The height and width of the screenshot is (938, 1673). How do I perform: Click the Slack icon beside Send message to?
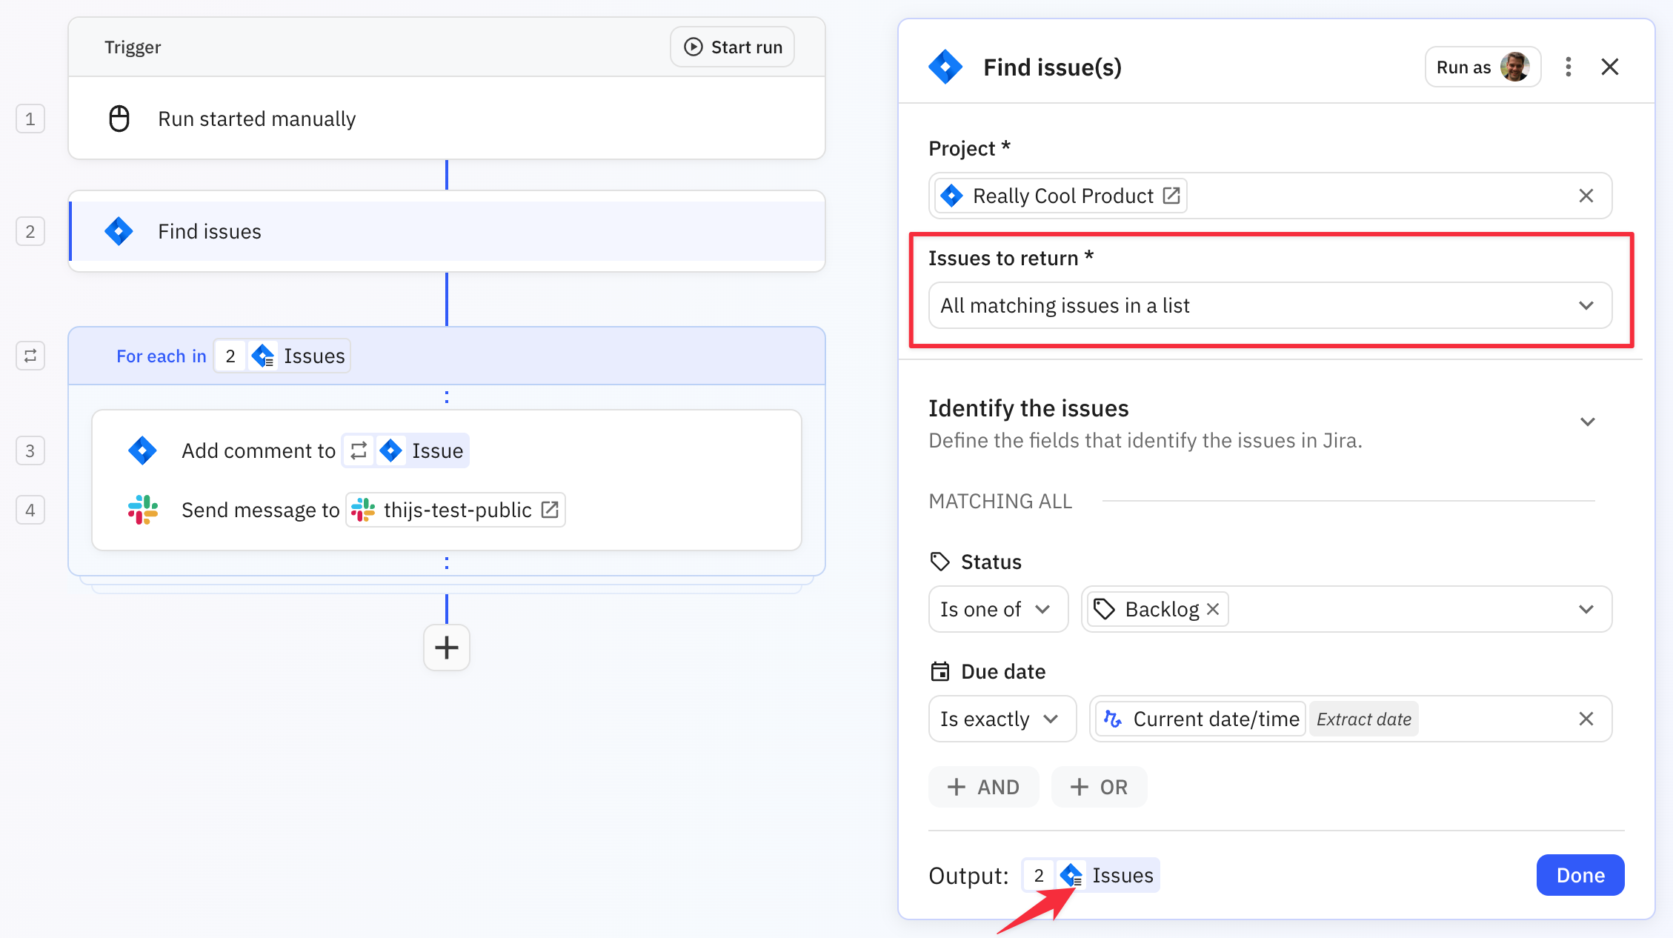pyautogui.click(x=142, y=509)
